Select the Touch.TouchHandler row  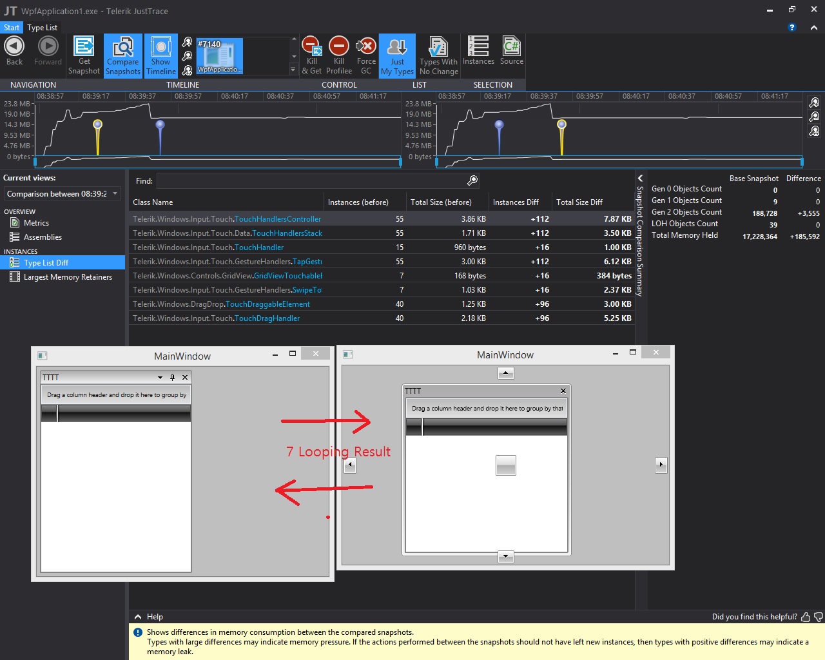[x=382, y=247]
